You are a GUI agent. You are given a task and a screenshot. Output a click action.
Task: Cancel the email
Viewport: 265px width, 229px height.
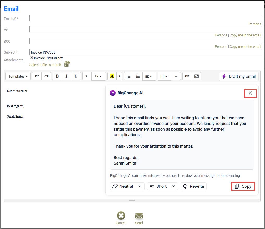121,218
